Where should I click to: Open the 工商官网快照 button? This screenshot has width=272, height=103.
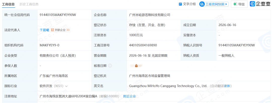(x=214, y=4)
